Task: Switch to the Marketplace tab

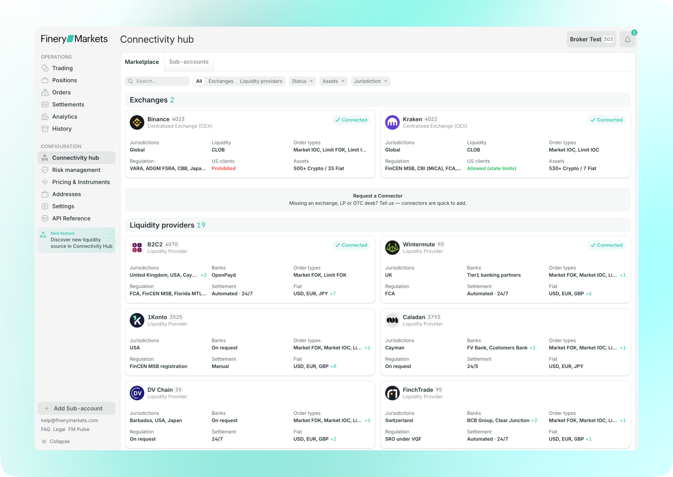Action: 142,62
